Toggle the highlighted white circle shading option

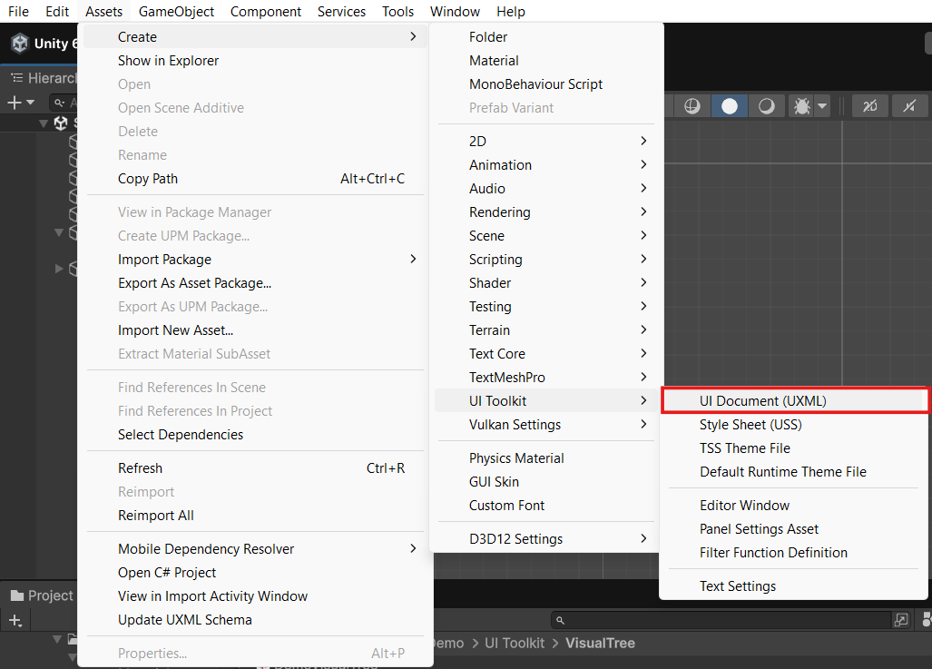pyautogui.click(x=729, y=105)
